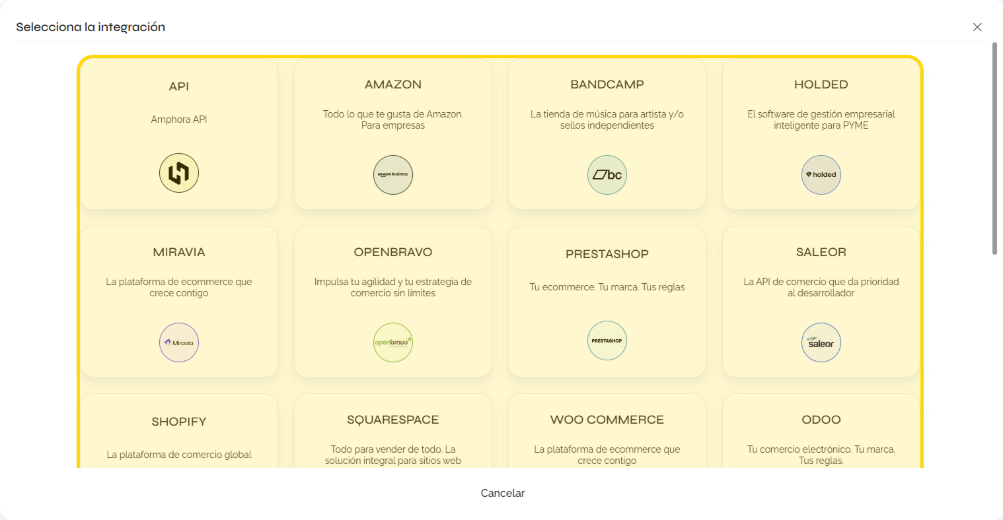
Task: Click the PRESTASHOP tagline text
Action: point(607,287)
